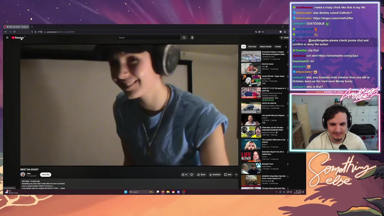Open options menu for IDIOTS IN CARS 88
The image size is (384, 216).
288,103
